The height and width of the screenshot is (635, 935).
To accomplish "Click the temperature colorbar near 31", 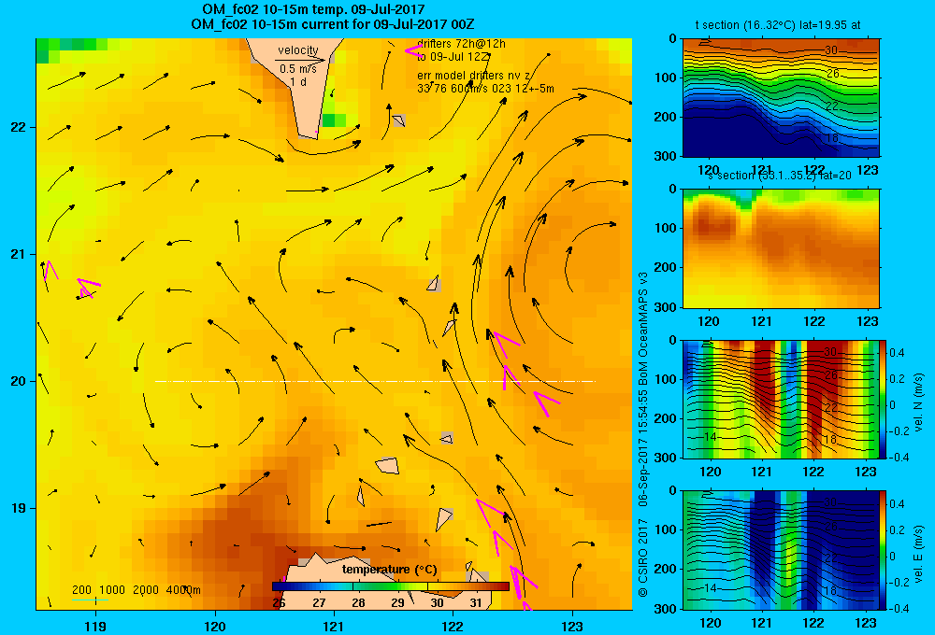I will point(476,586).
